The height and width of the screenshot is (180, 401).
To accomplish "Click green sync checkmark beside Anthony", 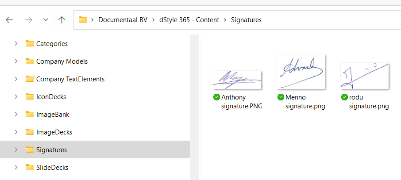I will (x=216, y=97).
